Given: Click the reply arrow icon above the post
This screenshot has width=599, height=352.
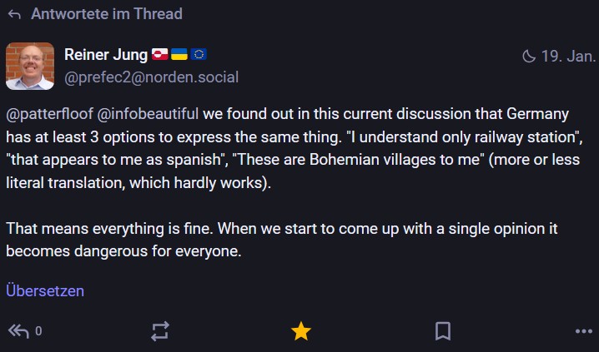Looking at the screenshot, I should point(13,14).
